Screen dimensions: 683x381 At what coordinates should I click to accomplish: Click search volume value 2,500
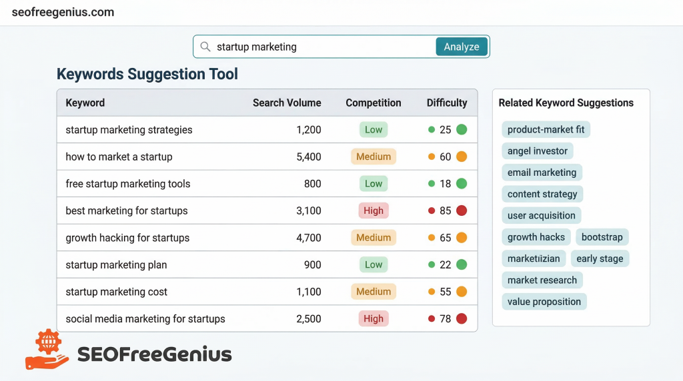pos(309,318)
